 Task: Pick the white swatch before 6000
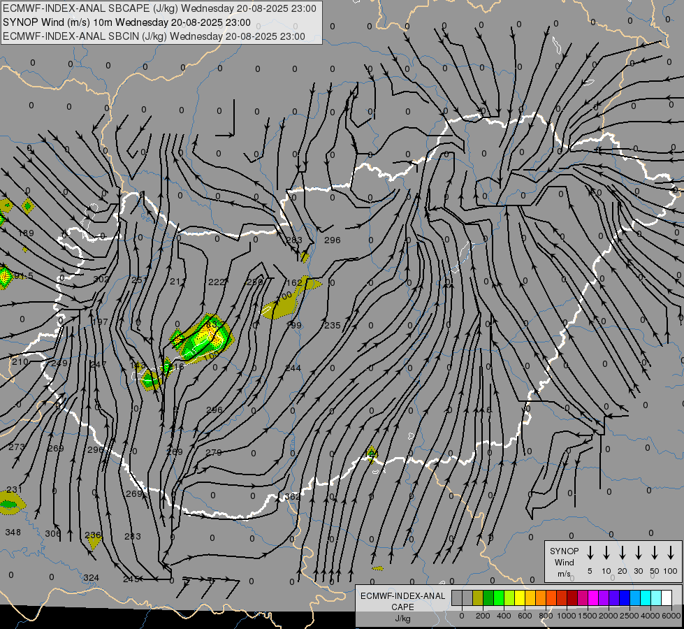[667, 598]
